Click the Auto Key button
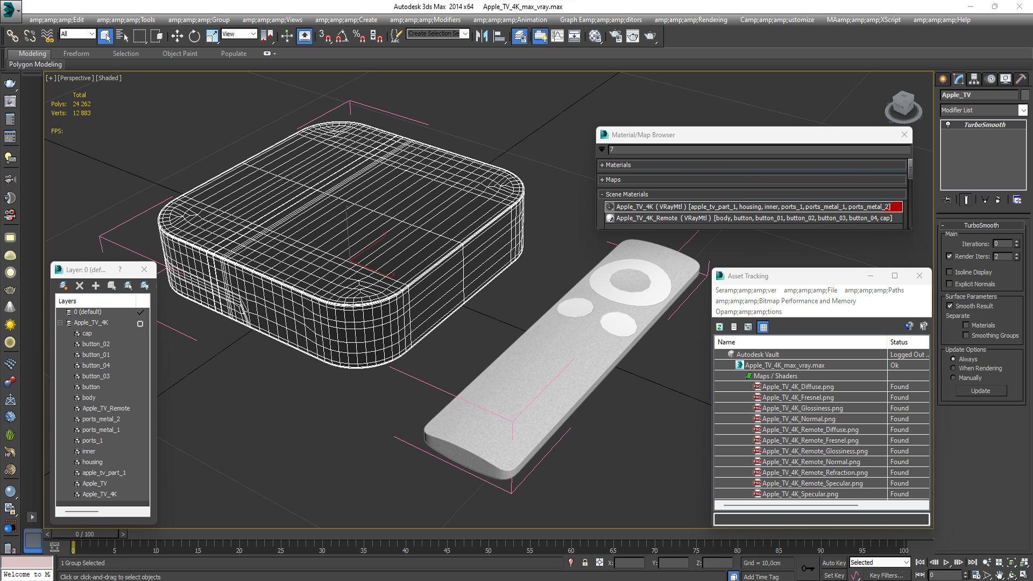The width and height of the screenshot is (1033, 581). coord(833,563)
